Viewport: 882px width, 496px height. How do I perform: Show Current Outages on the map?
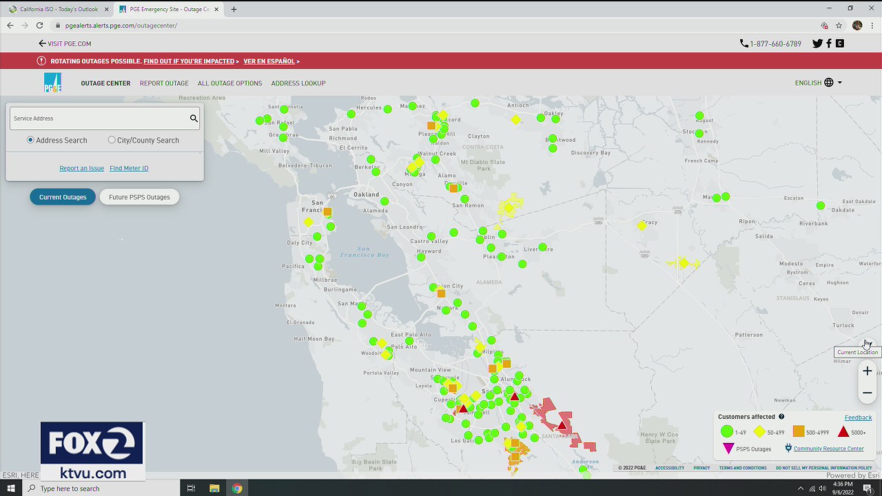tap(63, 197)
